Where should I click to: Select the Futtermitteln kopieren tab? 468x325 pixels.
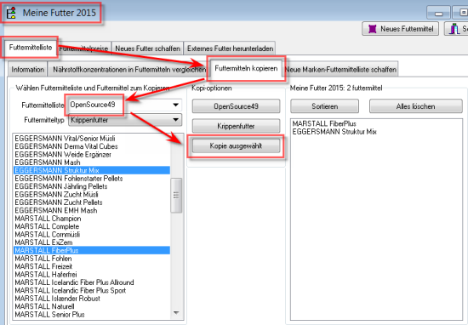[246, 69]
